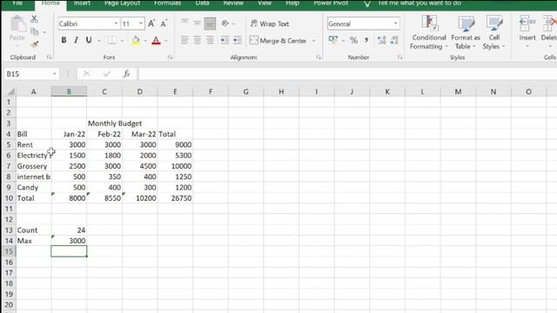This screenshot has width=557, height=313.
Task: Click Merge & Center button
Action: click(x=278, y=41)
